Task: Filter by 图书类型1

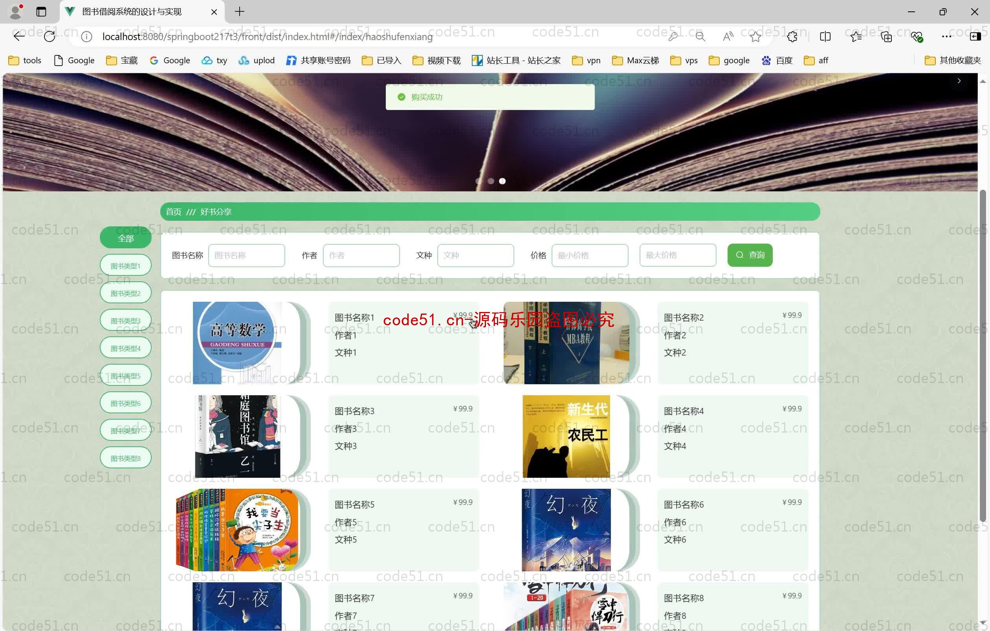Action: [x=126, y=266]
